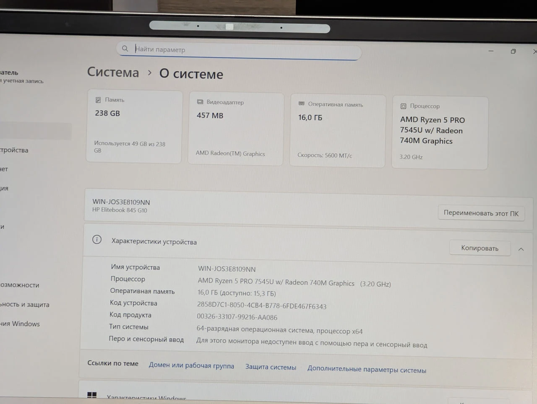The image size is (537, 404).
Task: Select "16,0 ГБ (доступно: 15,3 ГБ)" value
Action: tap(237, 293)
